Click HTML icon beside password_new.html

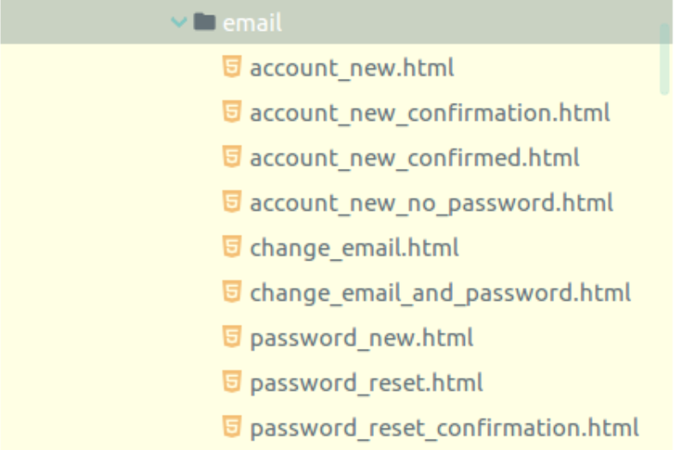point(232,337)
